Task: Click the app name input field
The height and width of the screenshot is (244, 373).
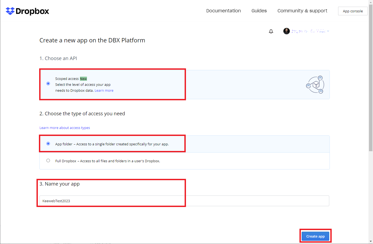Action: (184, 201)
